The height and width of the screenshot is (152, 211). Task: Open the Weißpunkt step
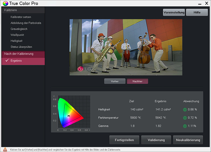[18, 35]
